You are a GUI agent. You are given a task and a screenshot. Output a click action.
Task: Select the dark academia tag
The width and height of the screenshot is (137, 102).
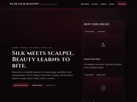(90, 31)
